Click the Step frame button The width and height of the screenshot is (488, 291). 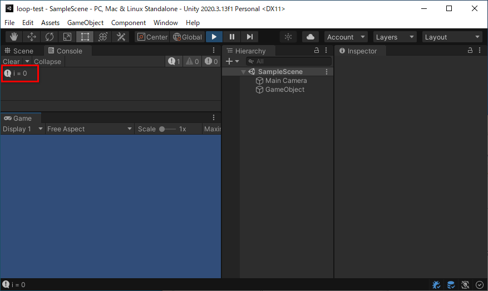pos(250,37)
